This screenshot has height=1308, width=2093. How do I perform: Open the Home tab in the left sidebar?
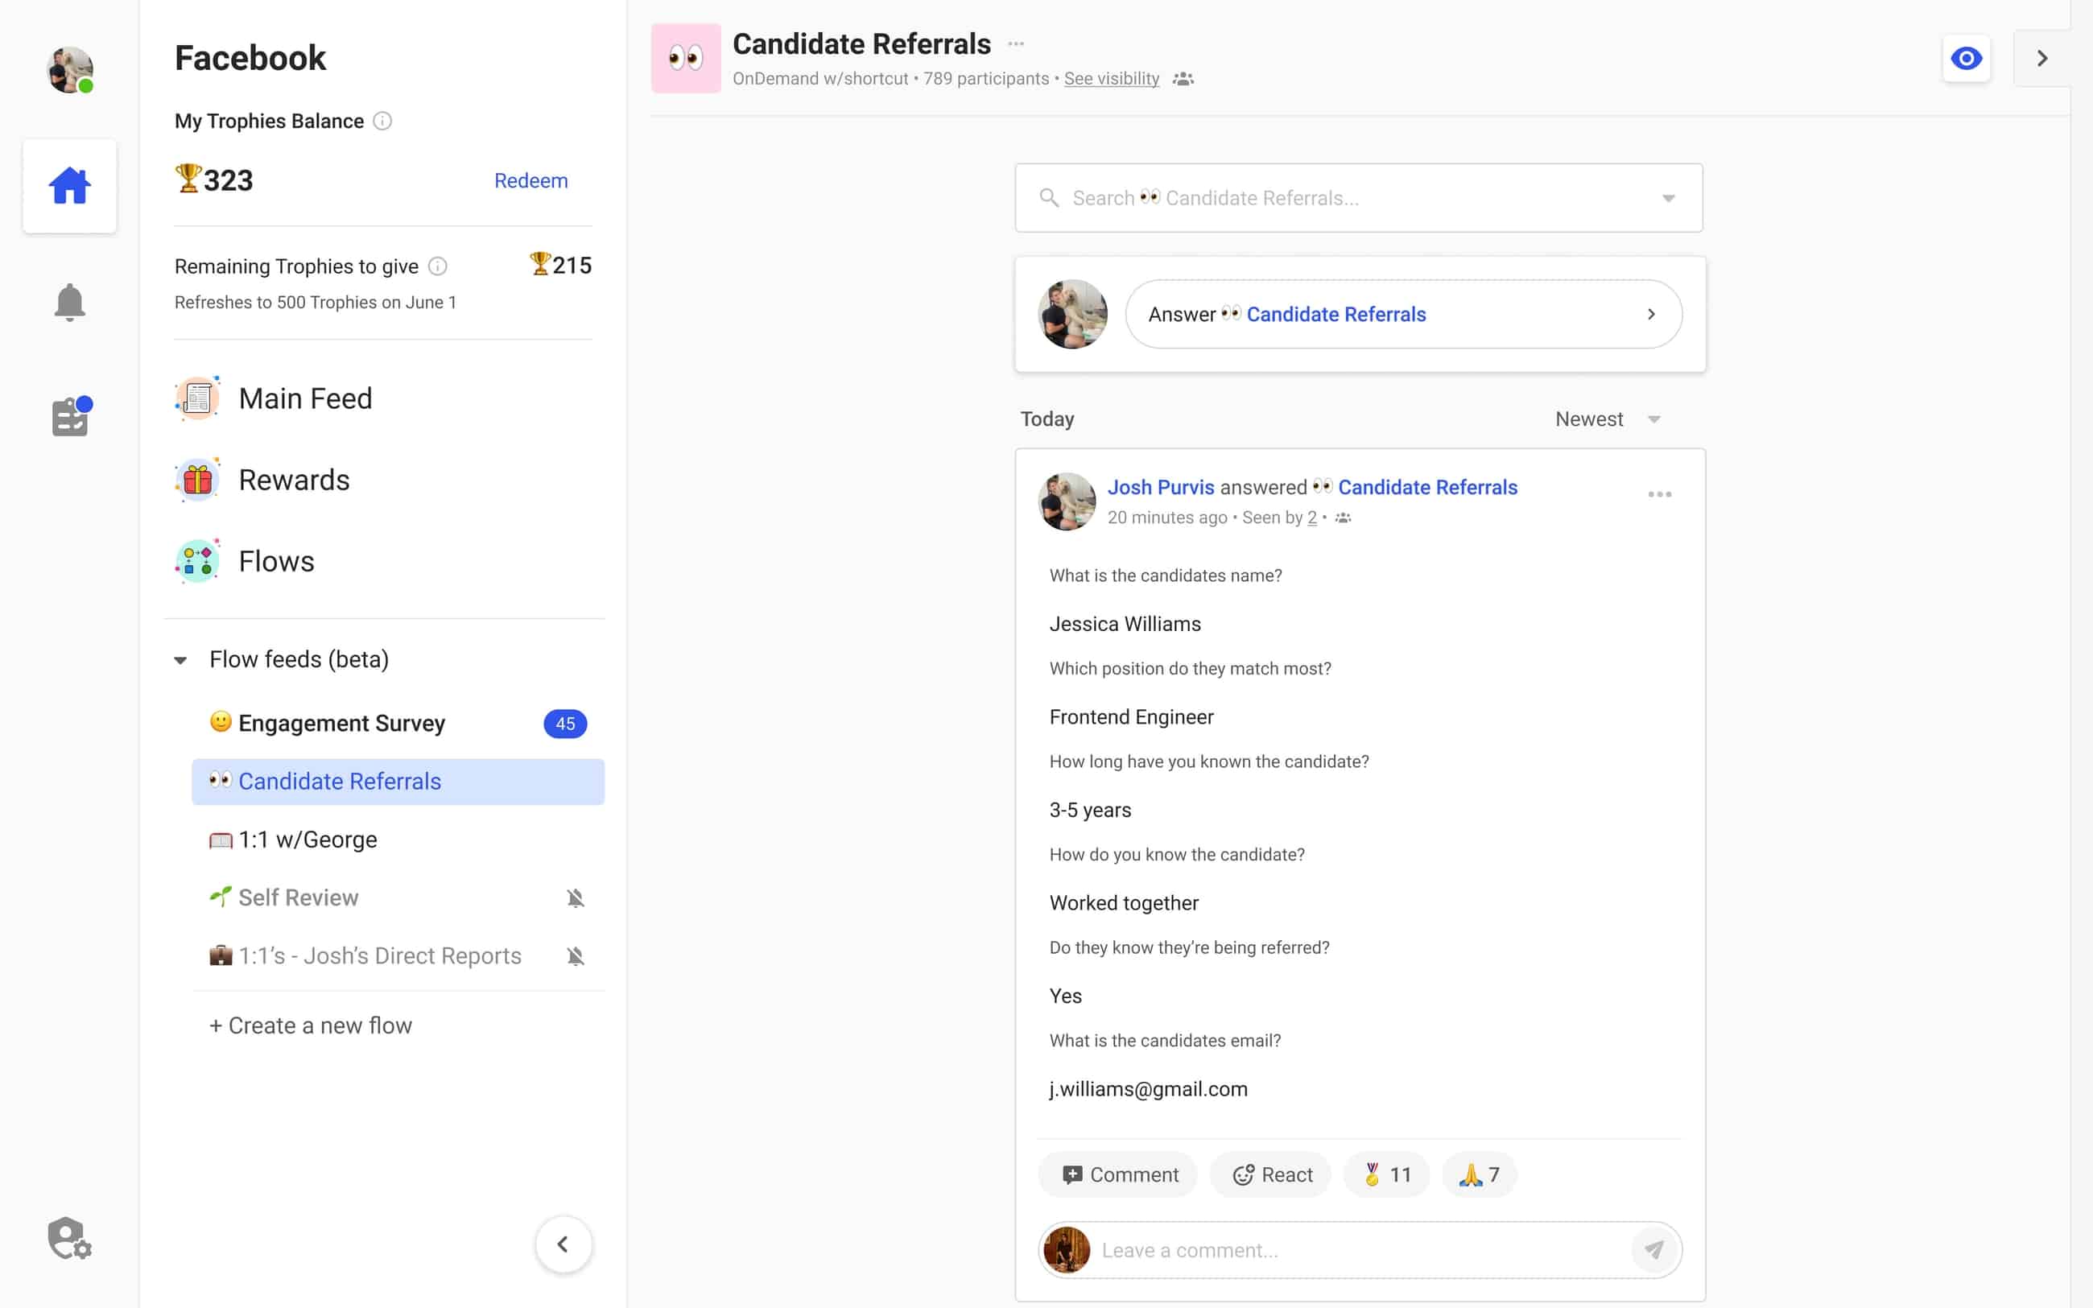(69, 185)
